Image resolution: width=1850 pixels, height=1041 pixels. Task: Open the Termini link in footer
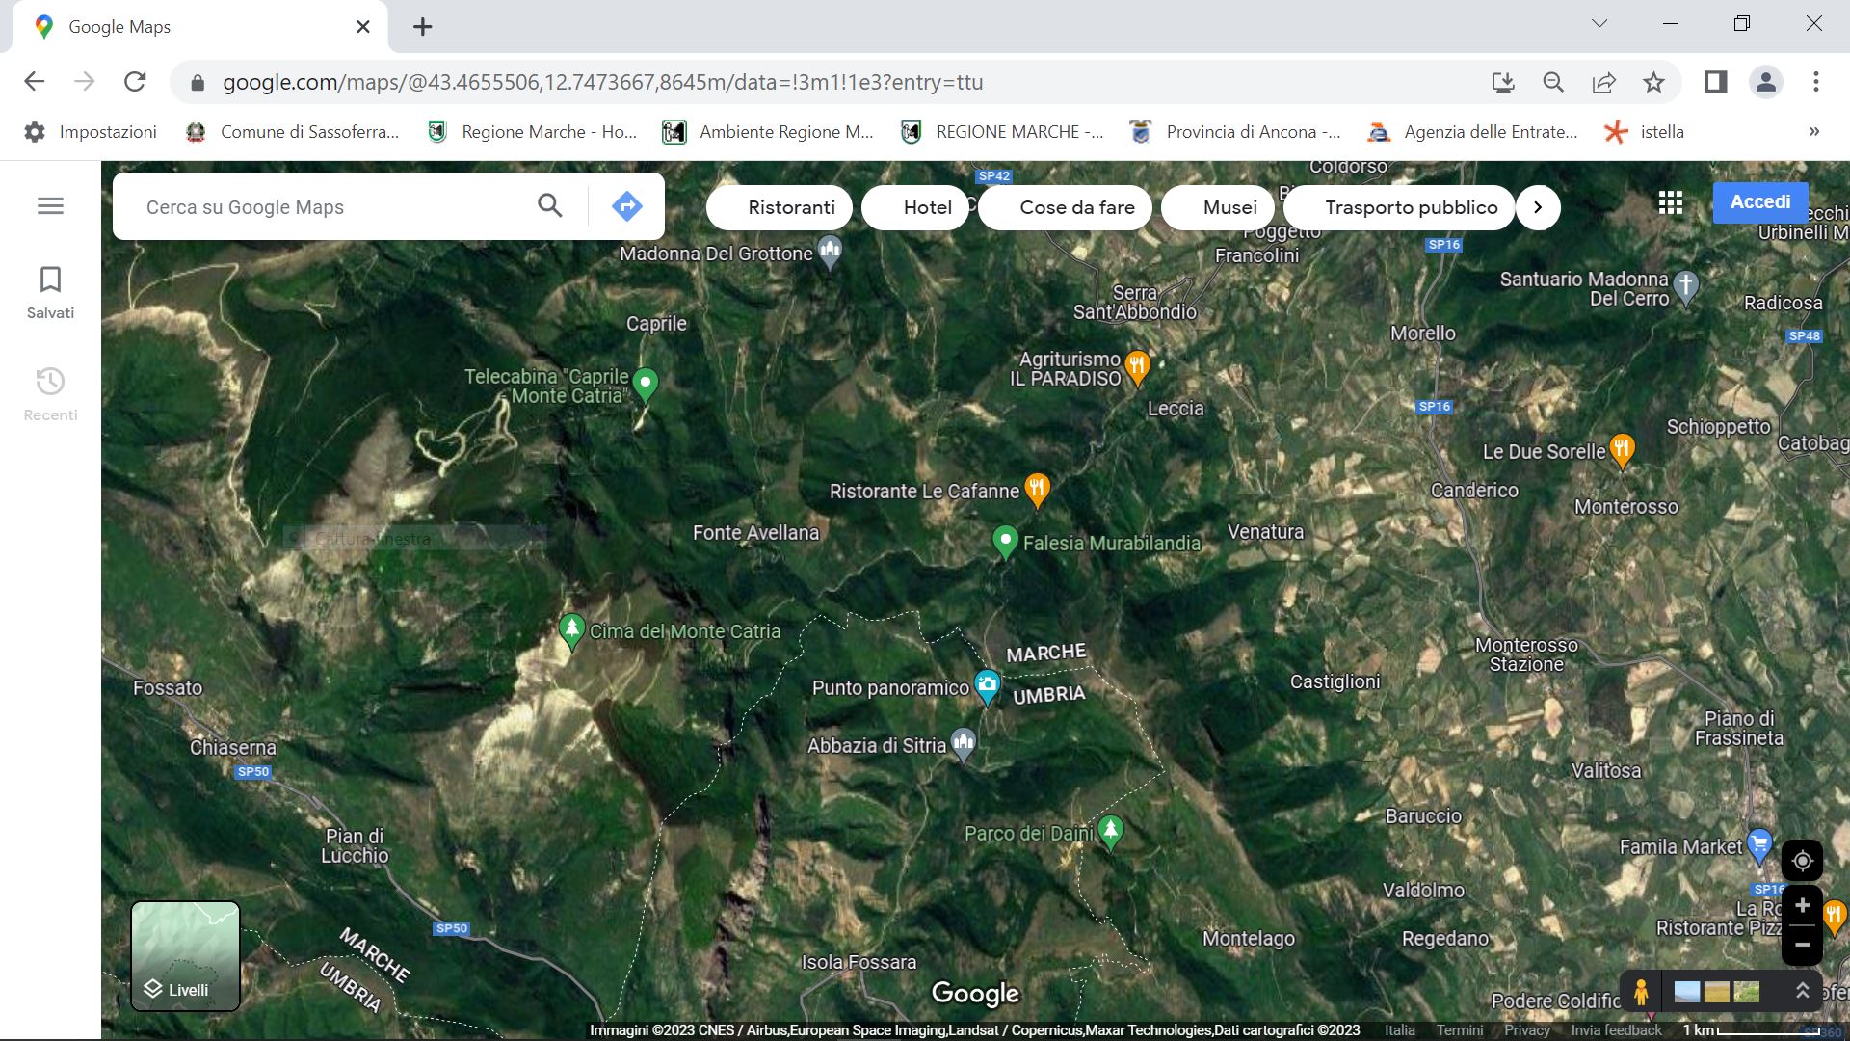(1460, 1030)
